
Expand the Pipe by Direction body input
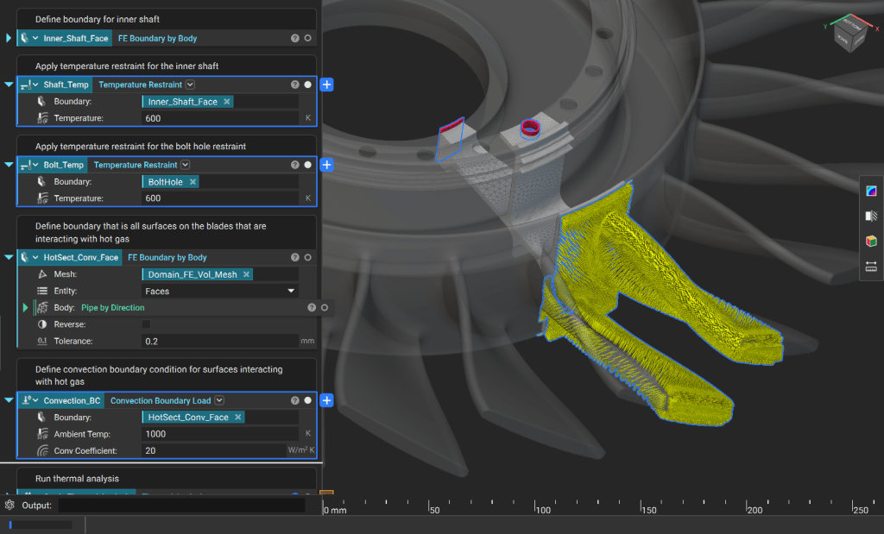click(x=25, y=308)
